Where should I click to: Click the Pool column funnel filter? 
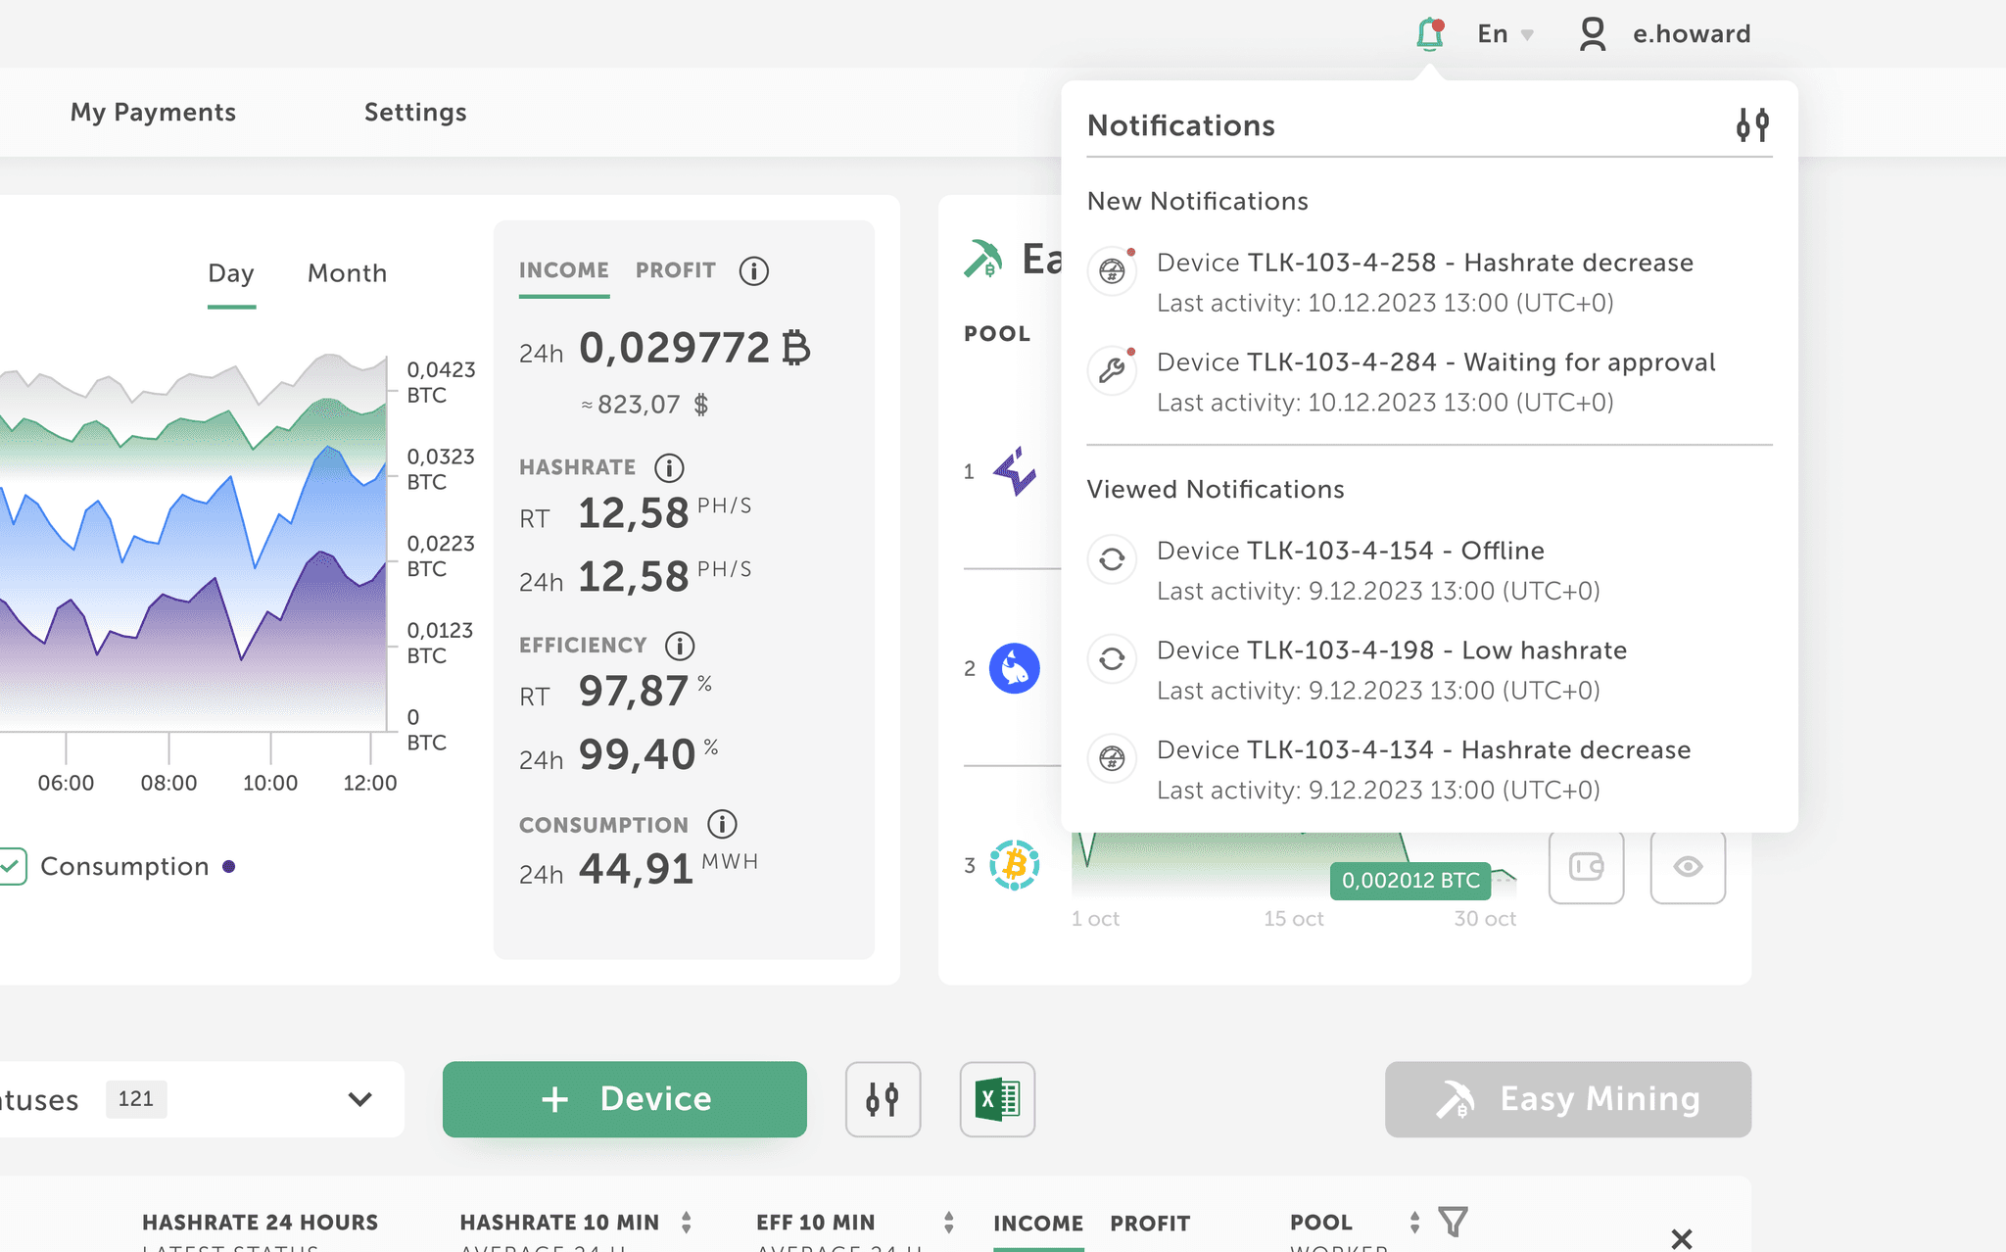pyautogui.click(x=1453, y=1222)
